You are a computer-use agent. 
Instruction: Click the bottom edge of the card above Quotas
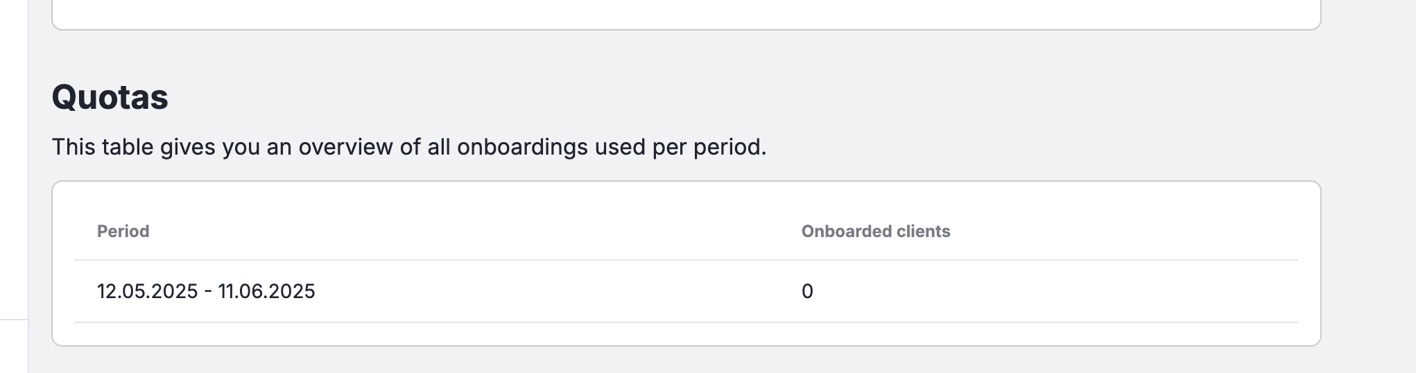click(x=687, y=29)
